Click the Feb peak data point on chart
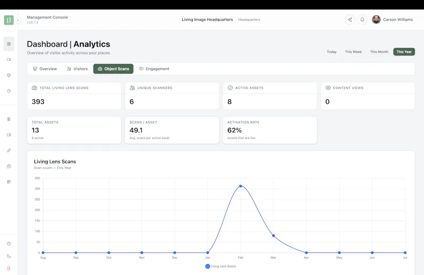424x275 pixels. pos(241,186)
